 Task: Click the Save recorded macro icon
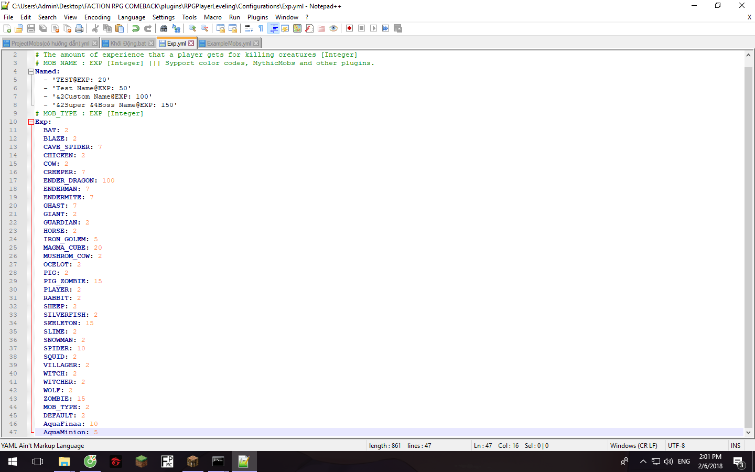[x=398, y=28]
